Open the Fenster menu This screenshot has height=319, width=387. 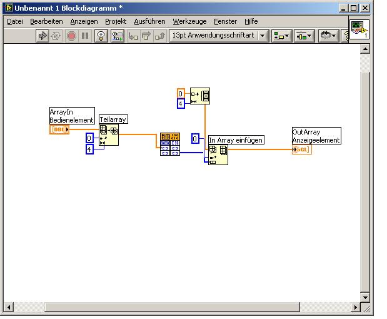(x=225, y=21)
